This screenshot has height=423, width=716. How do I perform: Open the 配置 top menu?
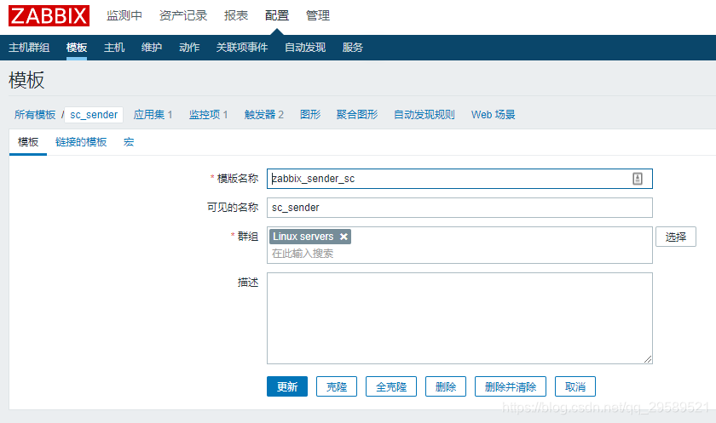277,15
